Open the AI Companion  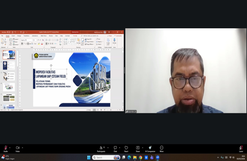(150, 148)
